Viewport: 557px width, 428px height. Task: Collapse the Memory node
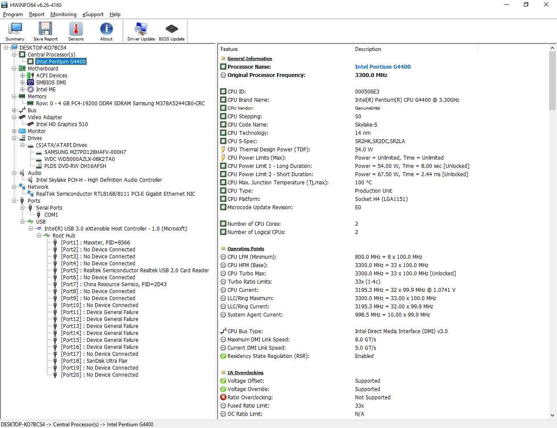[14, 96]
